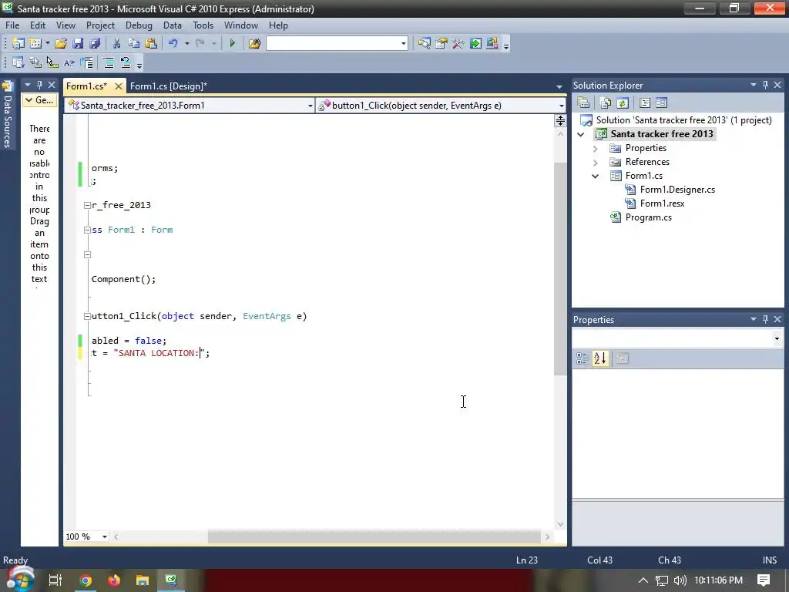Save Form1.cs with the floppy disk icon
Screen dimensions: 789x592
[78, 44]
